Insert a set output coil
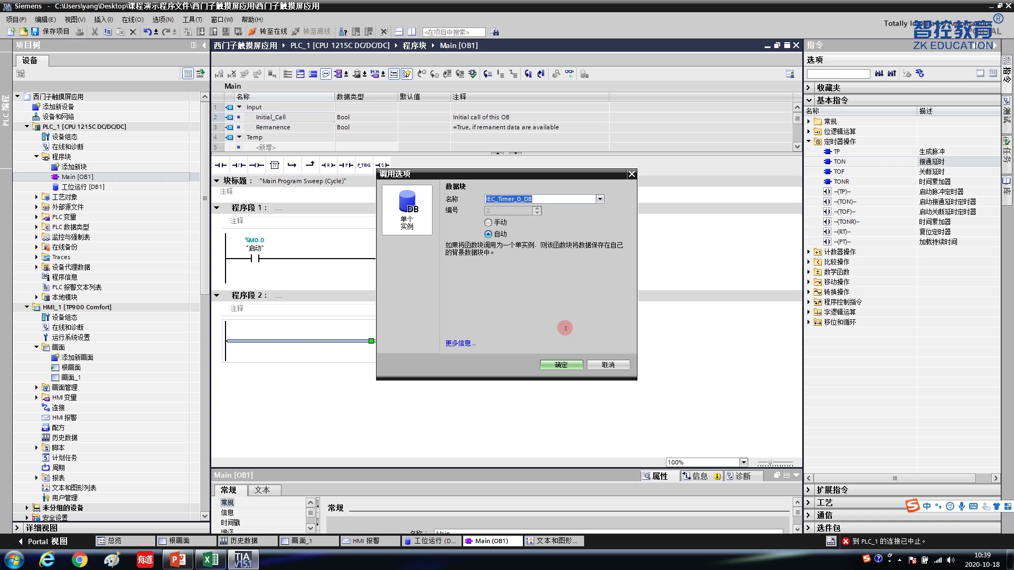This screenshot has height=570, width=1014. (x=382, y=165)
